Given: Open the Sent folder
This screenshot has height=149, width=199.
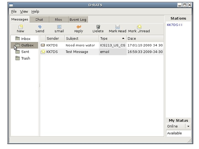Looking at the screenshot, I should pos(24,52).
